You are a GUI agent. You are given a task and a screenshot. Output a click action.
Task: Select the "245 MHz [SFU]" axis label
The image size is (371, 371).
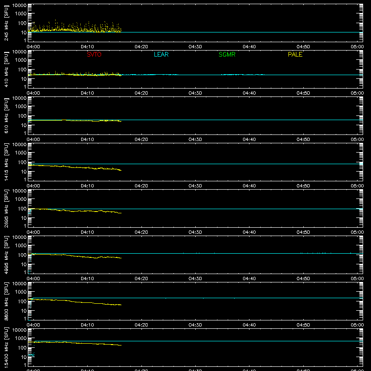6,24
